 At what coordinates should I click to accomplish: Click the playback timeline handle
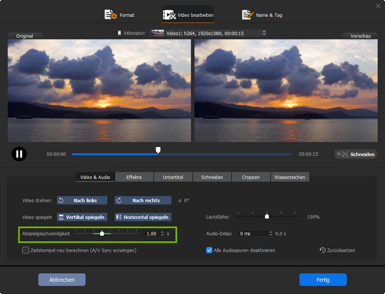[158, 150]
